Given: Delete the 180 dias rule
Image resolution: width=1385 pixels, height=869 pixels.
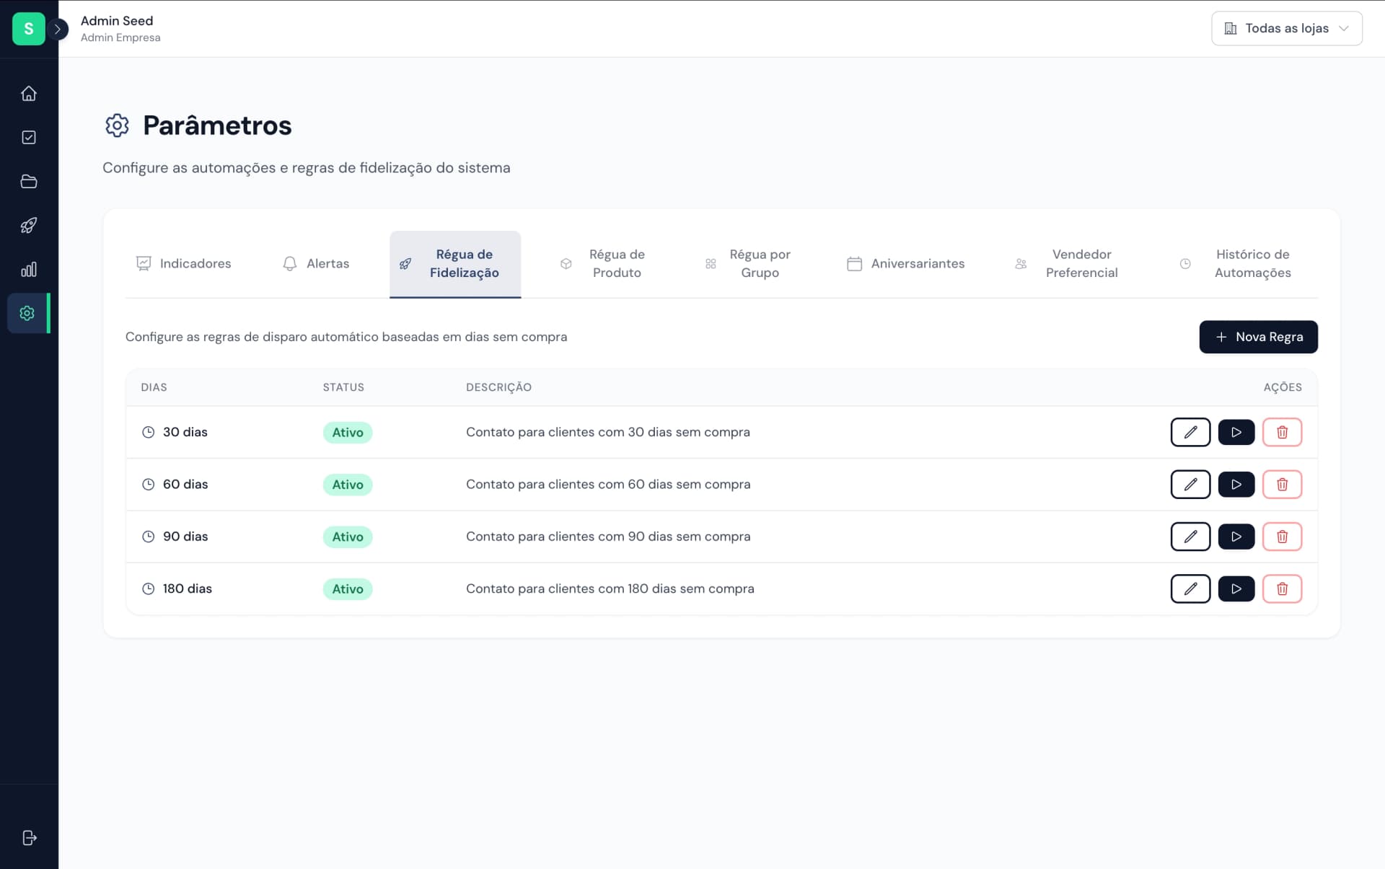Looking at the screenshot, I should 1282,589.
